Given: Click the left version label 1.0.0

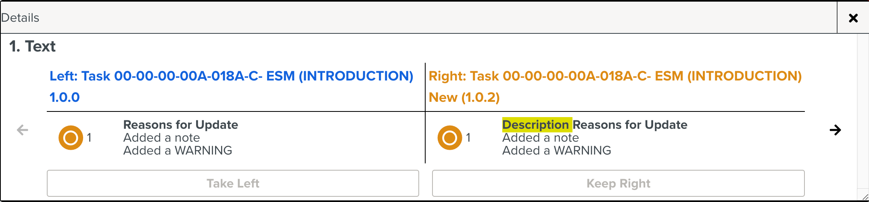Looking at the screenshot, I should point(65,97).
